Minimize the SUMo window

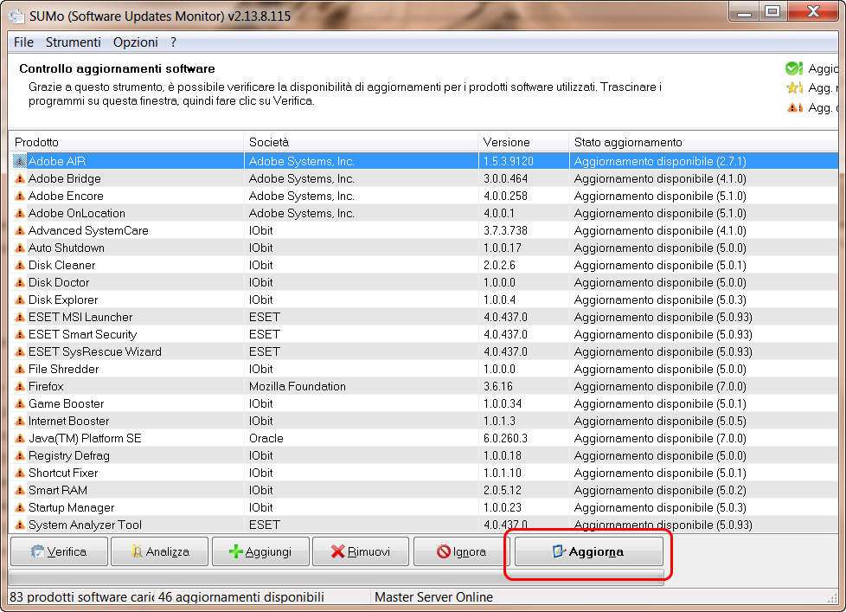click(745, 12)
